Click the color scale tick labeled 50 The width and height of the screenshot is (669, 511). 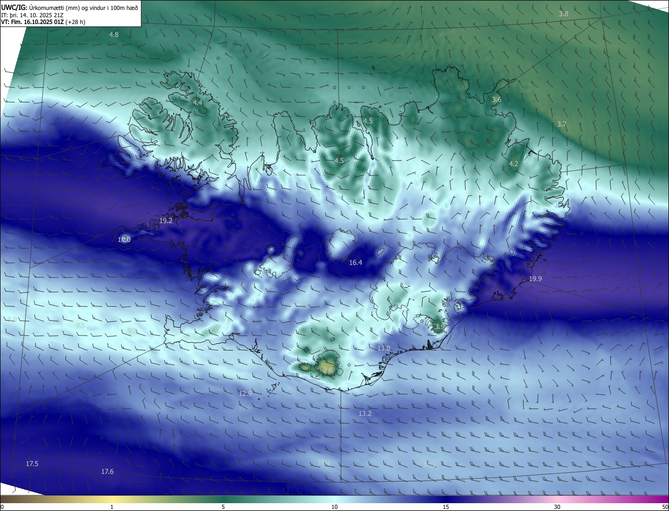point(665,507)
